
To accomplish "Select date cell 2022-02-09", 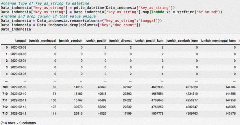I will (19, 87).
